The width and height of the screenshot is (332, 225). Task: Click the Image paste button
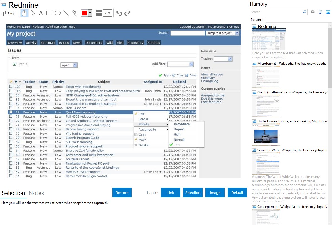coord(215,193)
